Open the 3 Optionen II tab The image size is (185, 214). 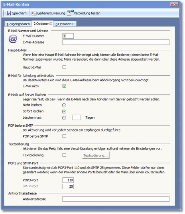point(65,24)
